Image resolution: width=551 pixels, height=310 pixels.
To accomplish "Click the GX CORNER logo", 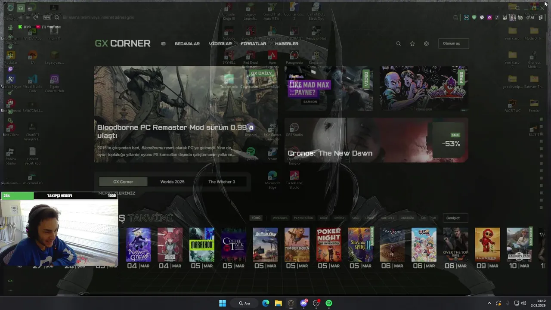I will click(x=123, y=43).
